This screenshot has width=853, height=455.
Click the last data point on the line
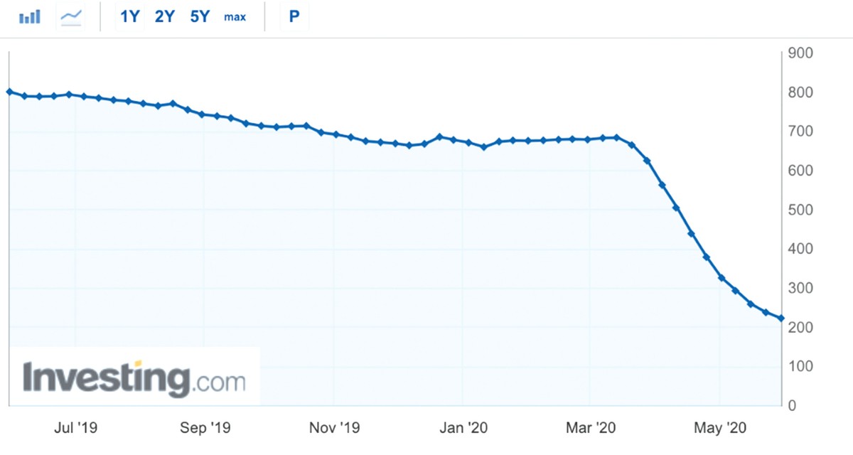tap(780, 318)
